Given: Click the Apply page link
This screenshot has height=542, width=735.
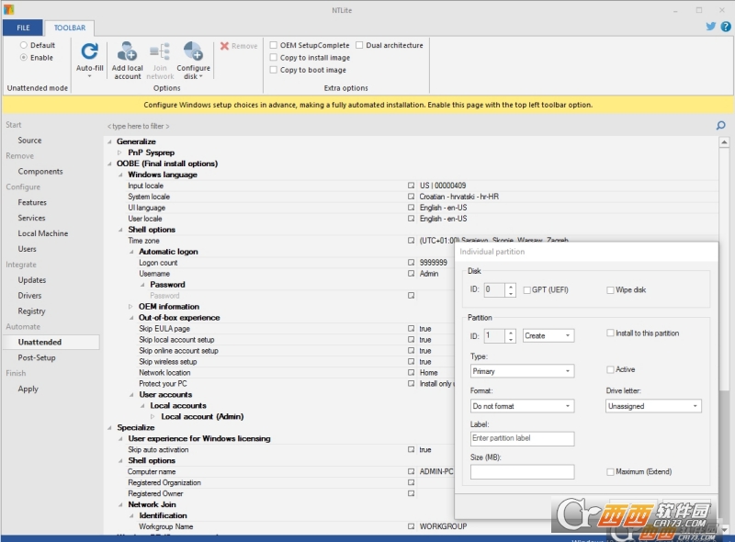Looking at the screenshot, I should [x=28, y=389].
